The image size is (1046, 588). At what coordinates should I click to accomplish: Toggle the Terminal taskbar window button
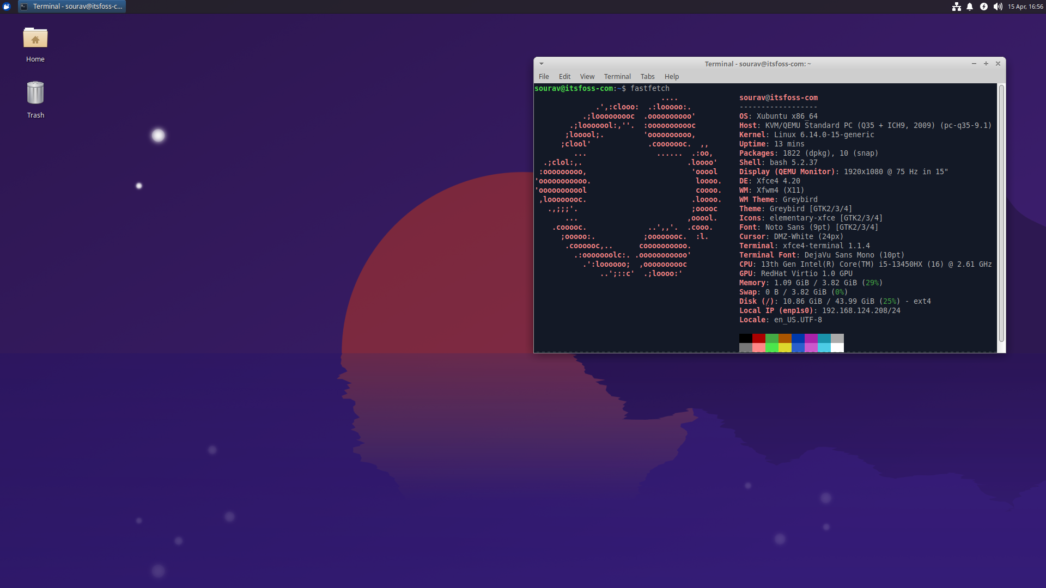tap(71, 7)
